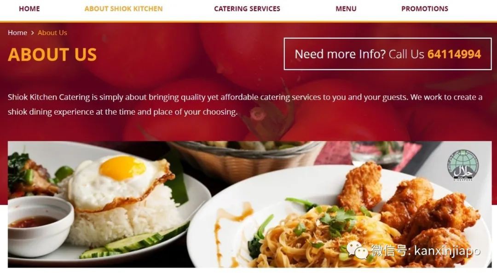497x274 pixels.
Task: Click the ABOUT US heading
Action: pyautogui.click(x=52, y=54)
